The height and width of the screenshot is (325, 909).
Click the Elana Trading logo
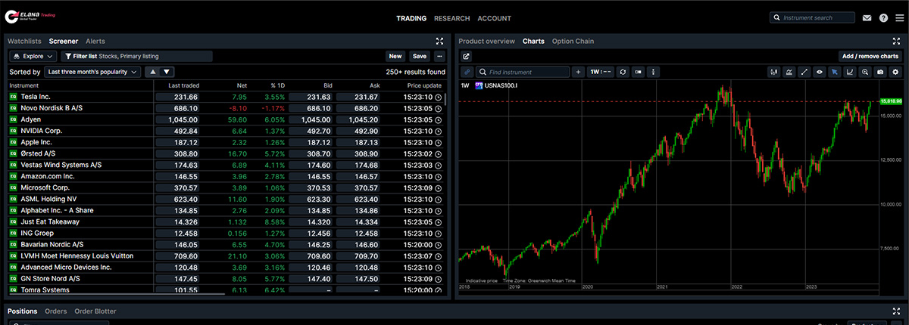point(30,17)
